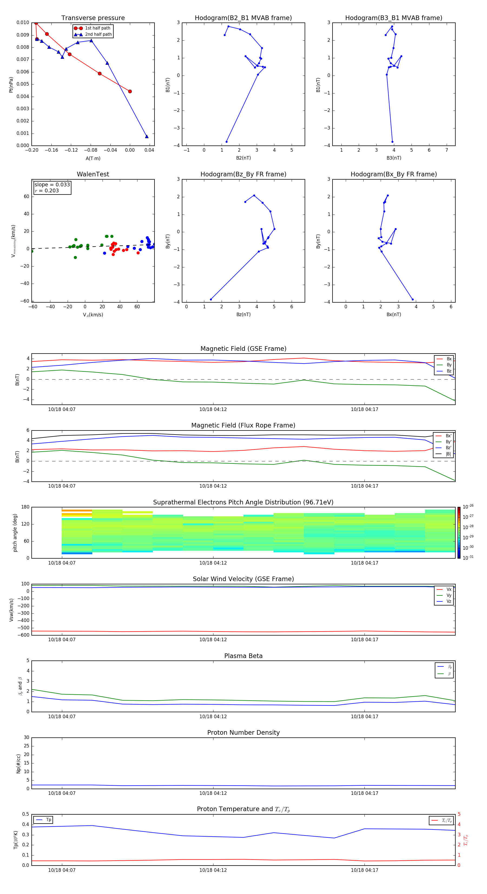Image resolution: width=487 pixels, height=894 pixels.
Task: Click the 'Proton Number Density' title
Action: tap(243, 733)
